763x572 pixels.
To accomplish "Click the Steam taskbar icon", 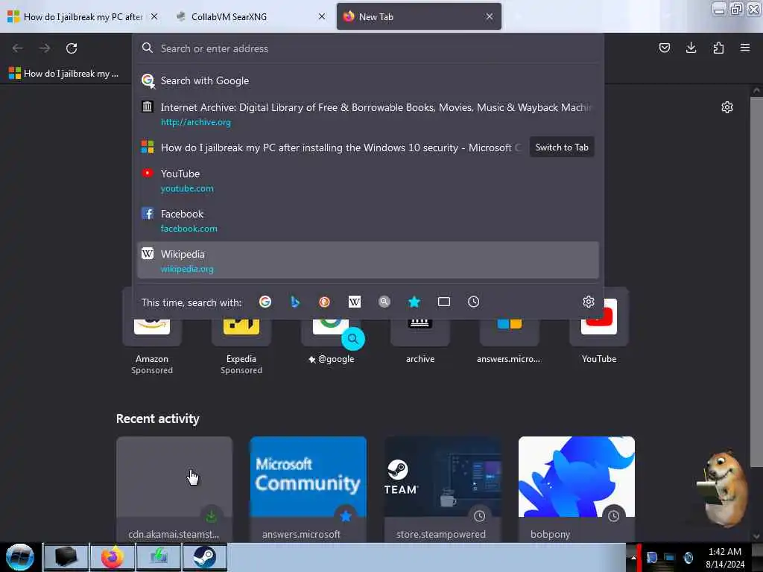I will (x=205, y=557).
